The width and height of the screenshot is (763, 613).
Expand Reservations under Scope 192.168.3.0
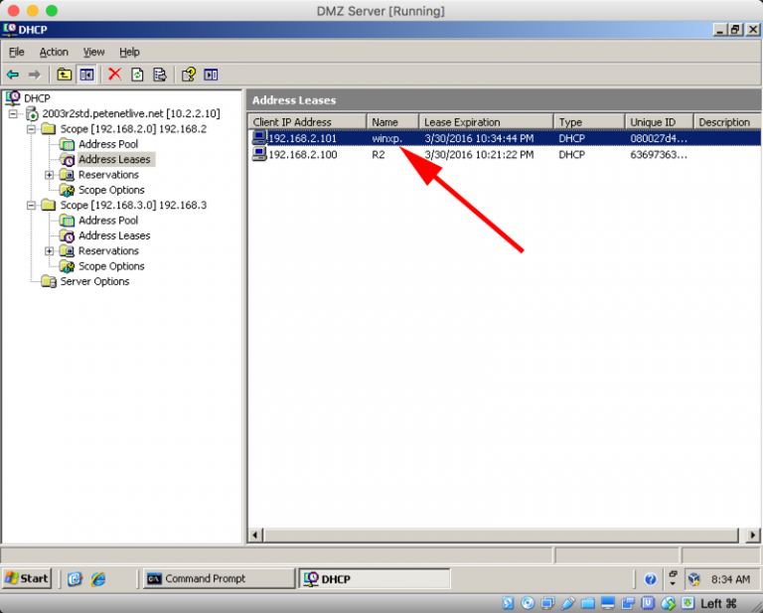(49, 251)
